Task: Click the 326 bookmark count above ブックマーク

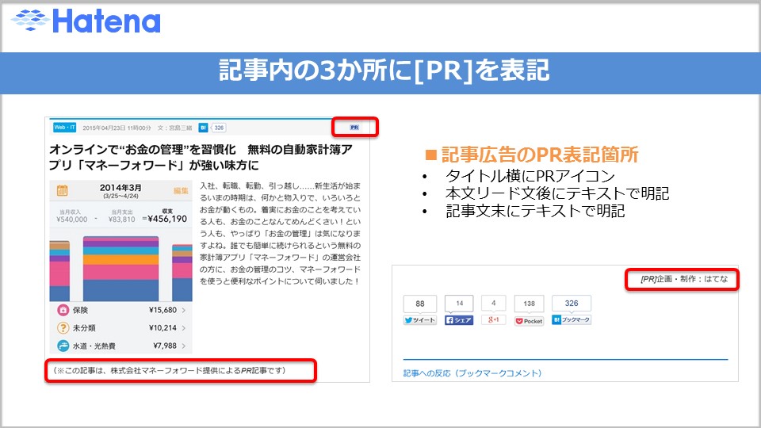Action: [x=572, y=304]
